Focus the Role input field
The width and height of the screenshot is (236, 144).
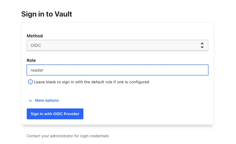coord(117,70)
